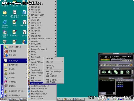This screenshot has height=101, width=134.
Task: Switch to the Daum taskbar window
Action: (x=14, y=99)
